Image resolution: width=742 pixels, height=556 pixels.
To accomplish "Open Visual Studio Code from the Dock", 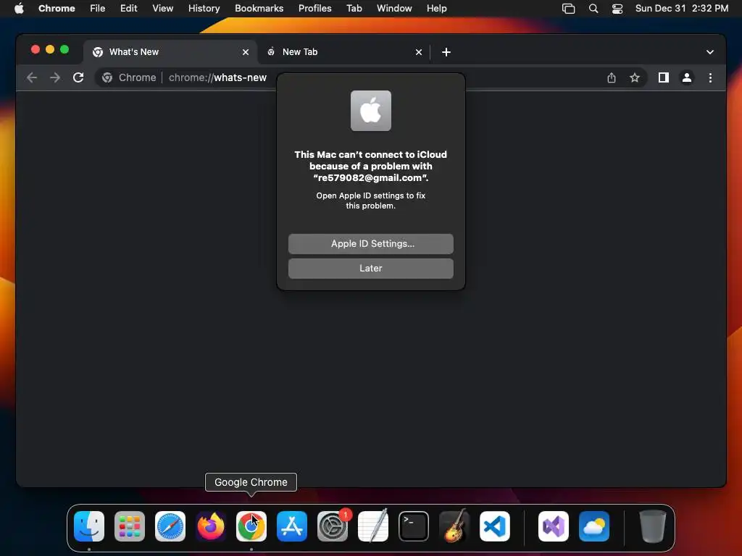I will tap(494, 526).
